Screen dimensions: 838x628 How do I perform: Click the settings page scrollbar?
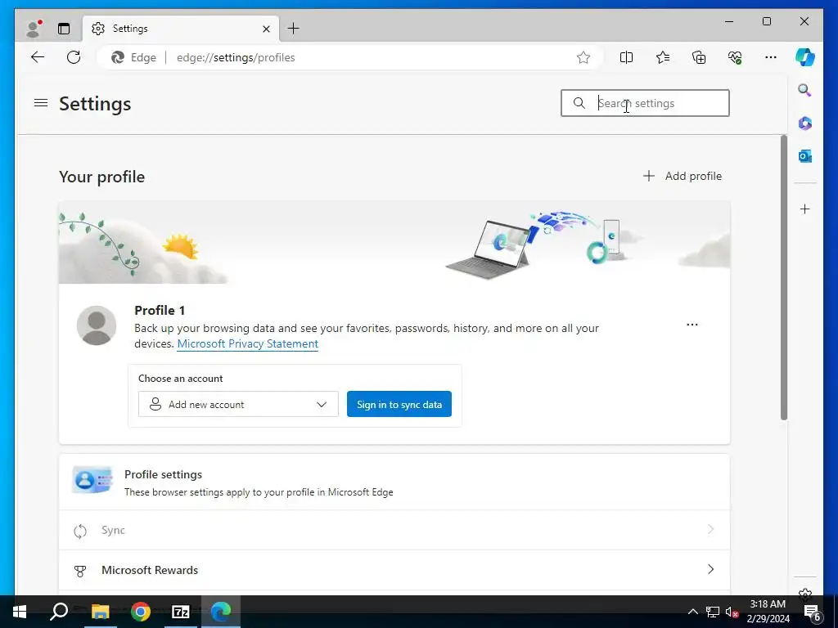(x=783, y=278)
